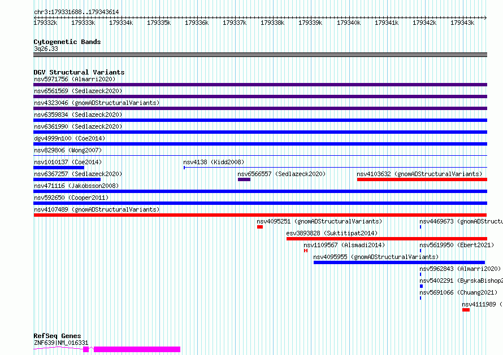
Task: Open nsv6367257 (Sedlazeck2020) label
Action: 78,174
